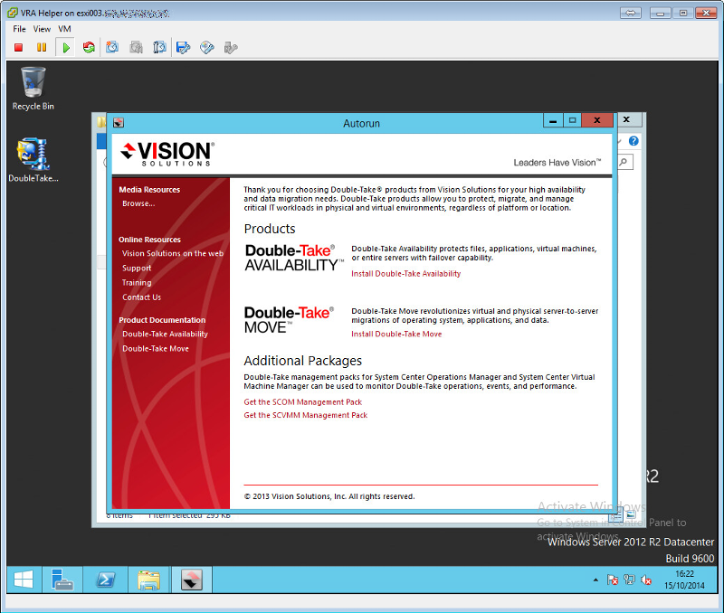The image size is (724, 613).
Task: Minimize the Autorun window
Action: [553, 120]
